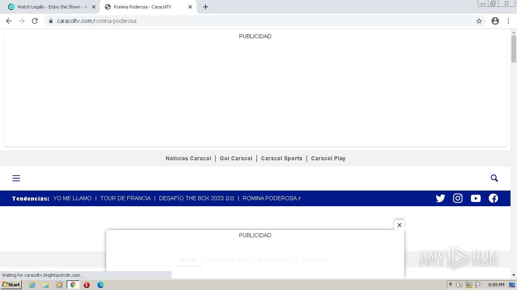
Task: Open the YO ME LLAMO trend
Action: 72,198
